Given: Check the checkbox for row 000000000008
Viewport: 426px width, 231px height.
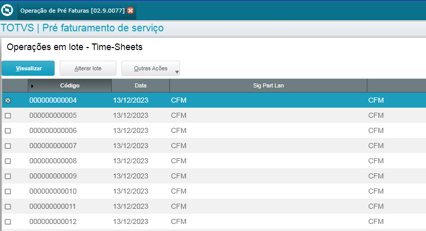Looking at the screenshot, I should (8, 161).
